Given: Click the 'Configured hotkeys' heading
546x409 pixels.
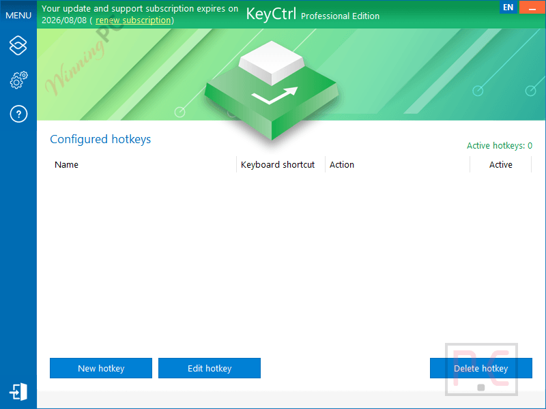Looking at the screenshot, I should [x=100, y=139].
